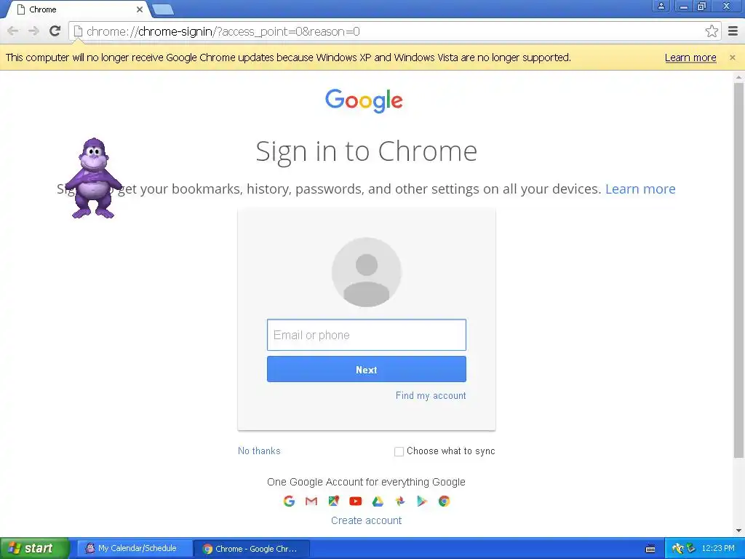The image size is (745, 559).
Task: Click the Sign in to Chrome heading
Action: (x=367, y=151)
